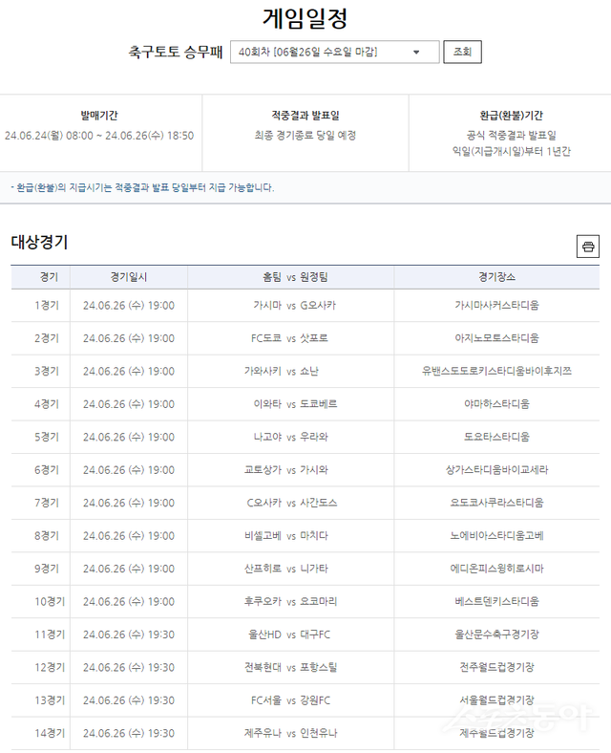Click the 축구토토 승무패 label
This screenshot has width=611, height=753.
(x=176, y=53)
